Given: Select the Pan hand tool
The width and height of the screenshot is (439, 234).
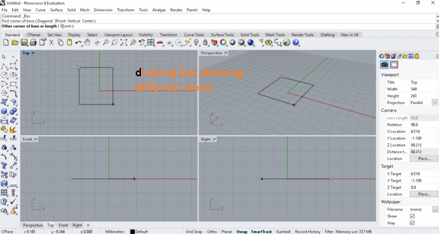Looking at the screenshot, I should tap(87, 42).
